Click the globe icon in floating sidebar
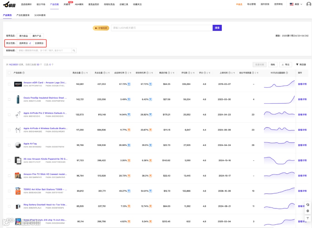312x228 pixels. [308, 211]
